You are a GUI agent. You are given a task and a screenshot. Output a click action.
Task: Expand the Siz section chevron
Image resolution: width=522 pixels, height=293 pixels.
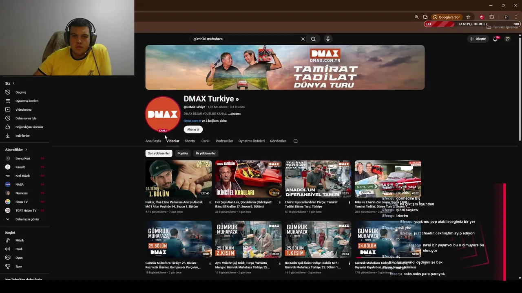click(x=13, y=83)
